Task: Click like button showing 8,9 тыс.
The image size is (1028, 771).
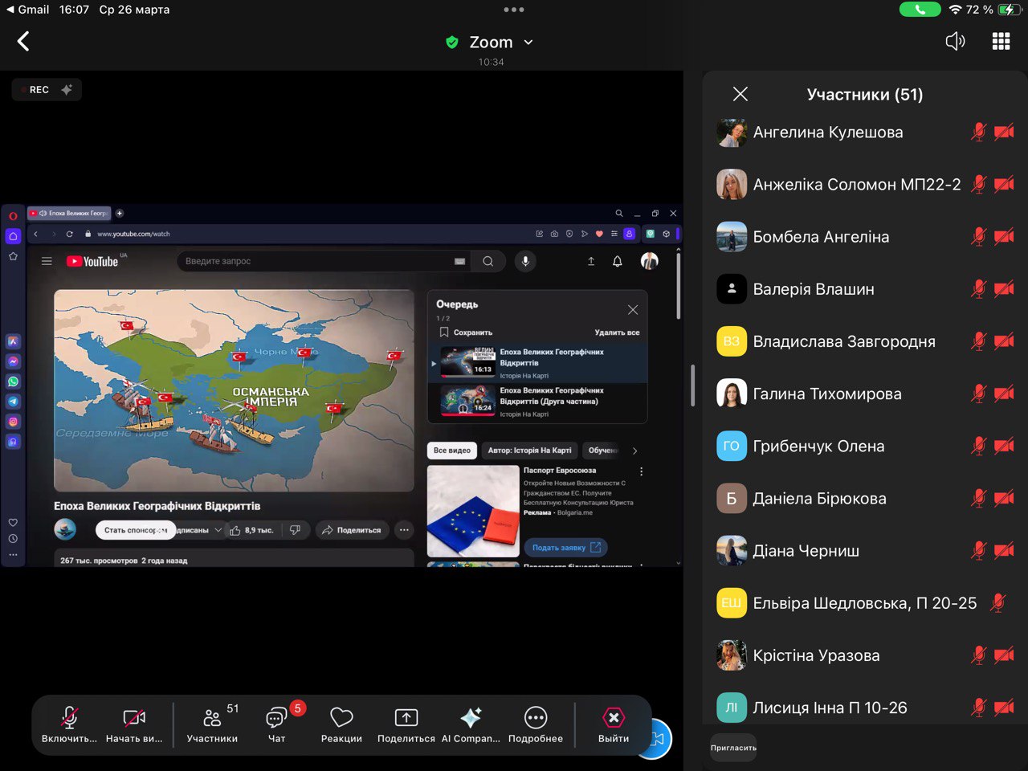Action: point(251,530)
